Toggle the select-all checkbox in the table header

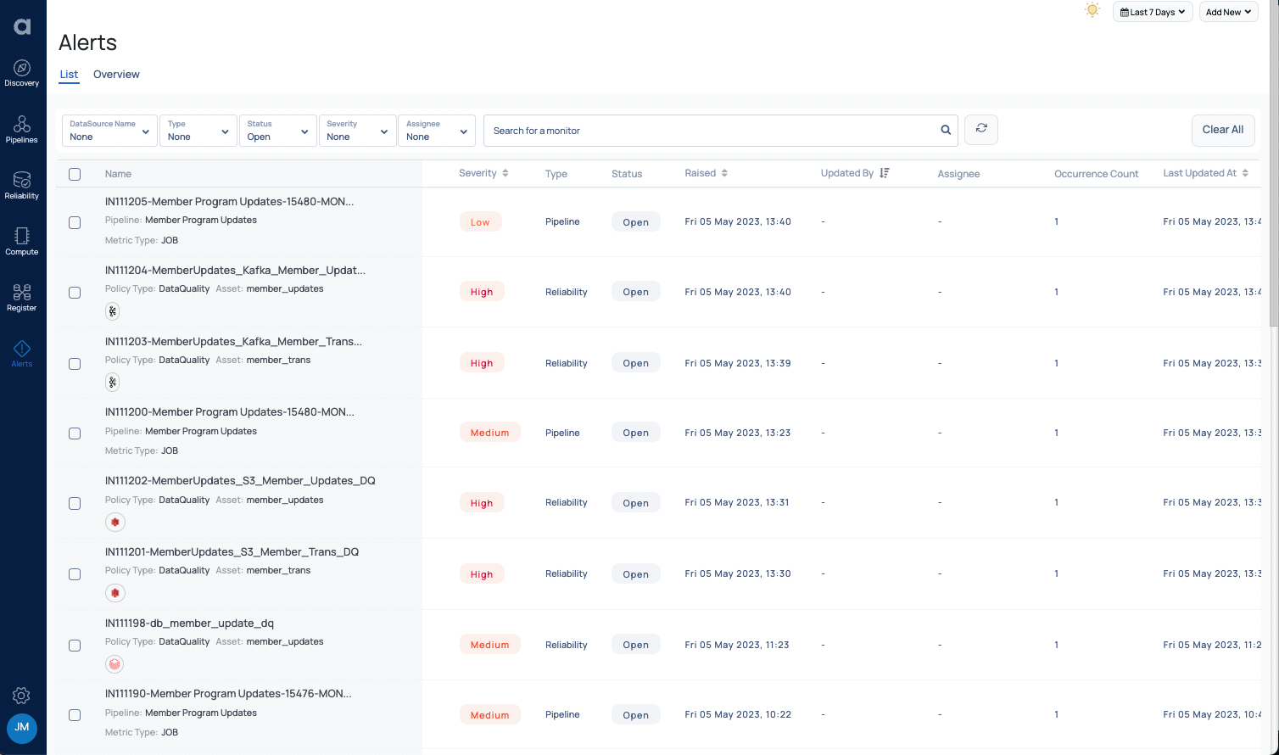tap(74, 174)
